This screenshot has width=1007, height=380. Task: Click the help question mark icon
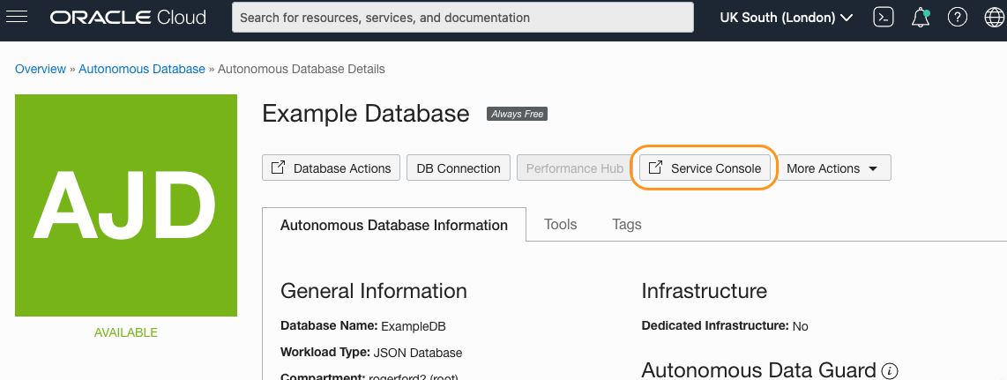click(x=957, y=17)
